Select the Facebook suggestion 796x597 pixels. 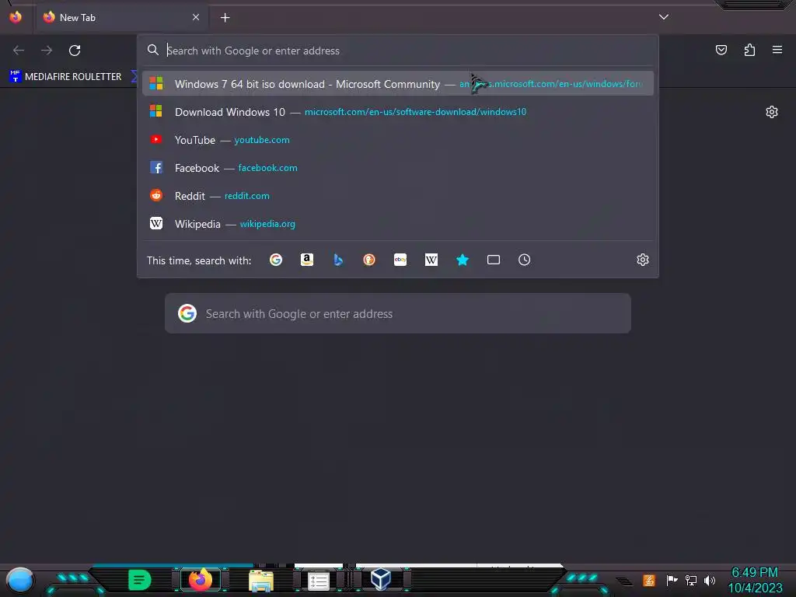398,168
